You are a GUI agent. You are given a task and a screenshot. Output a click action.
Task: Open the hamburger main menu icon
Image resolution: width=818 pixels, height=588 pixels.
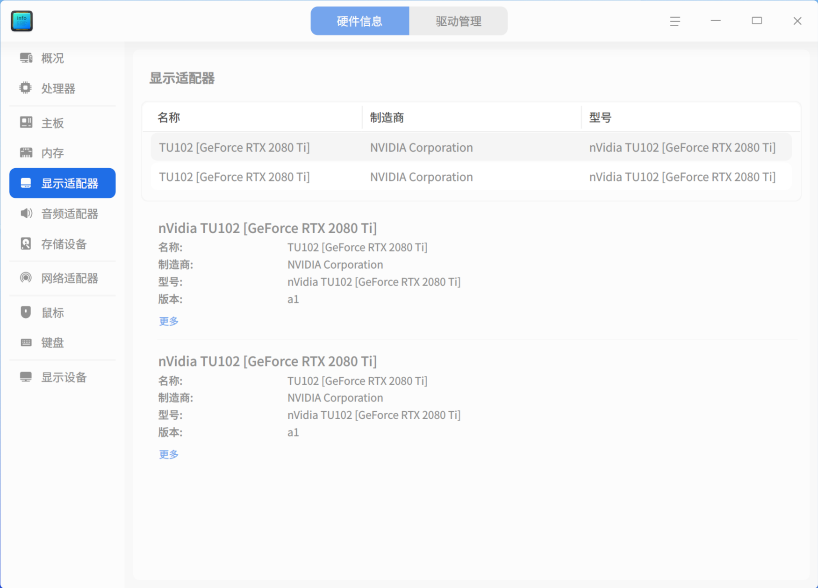tap(674, 21)
